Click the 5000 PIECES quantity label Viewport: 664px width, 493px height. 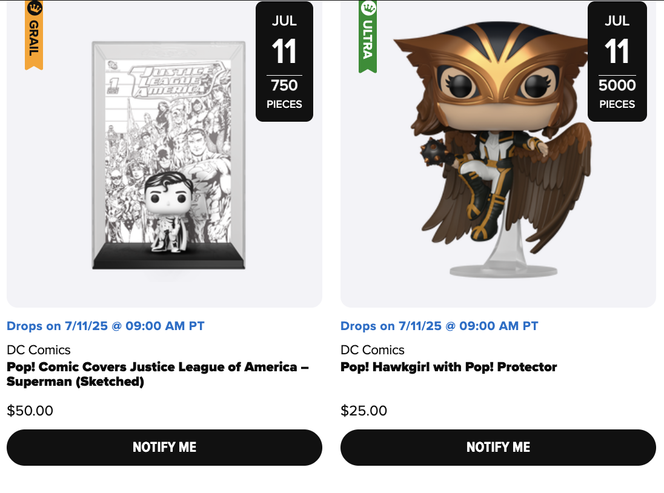[x=617, y=94]
